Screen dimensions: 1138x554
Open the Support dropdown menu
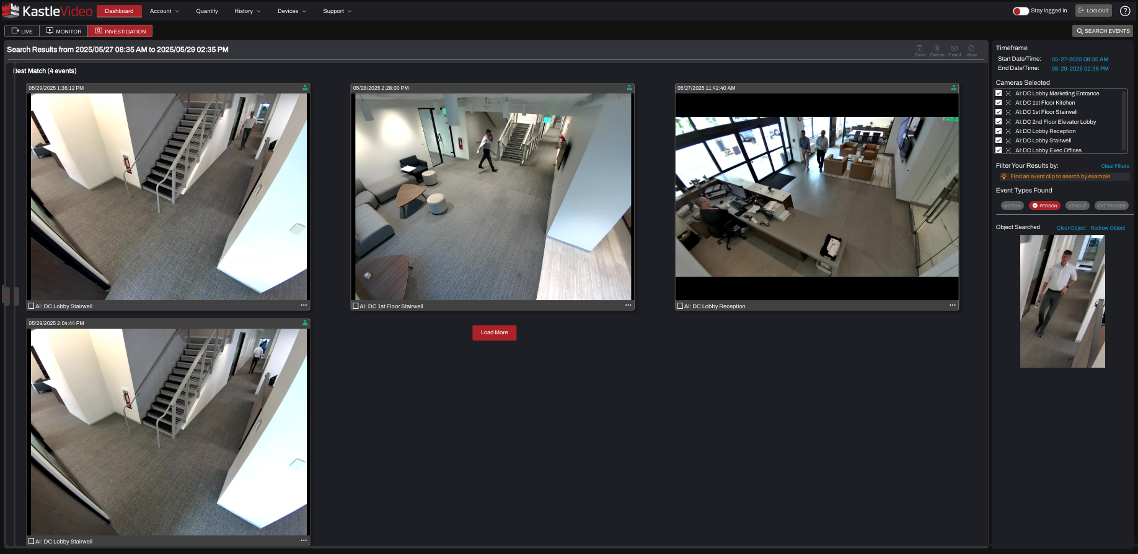click(337, 11)
